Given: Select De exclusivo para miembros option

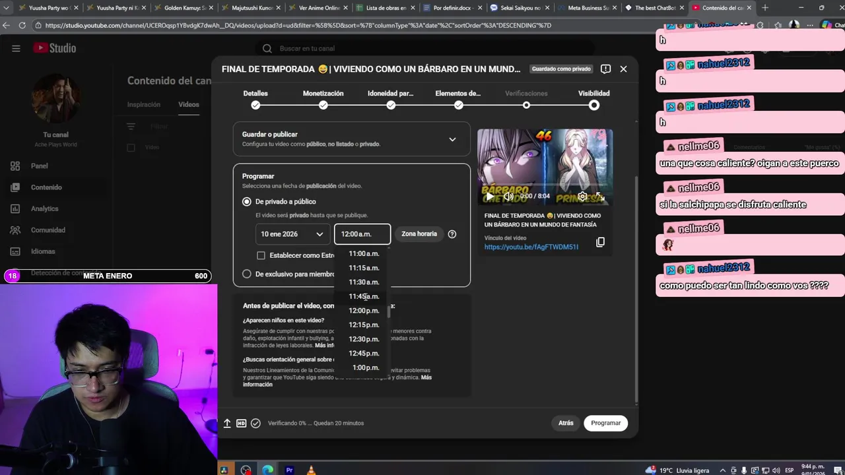Looking at the screenshot, I should 247,274.
